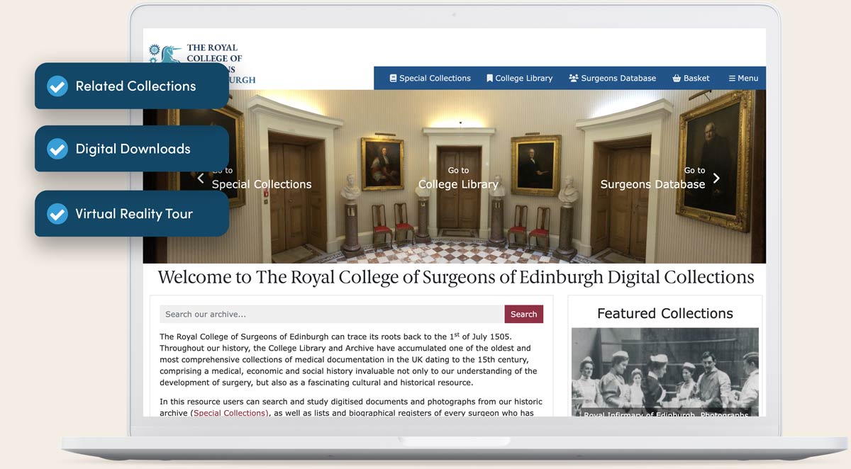Image resolution: width=851 pixels, height=469 pixels.
Task: Open Surgeons Database in the navigation bar
Action: 612,78
